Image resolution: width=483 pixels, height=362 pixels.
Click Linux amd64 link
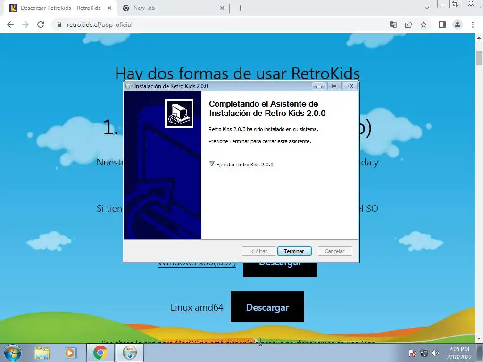197,307
